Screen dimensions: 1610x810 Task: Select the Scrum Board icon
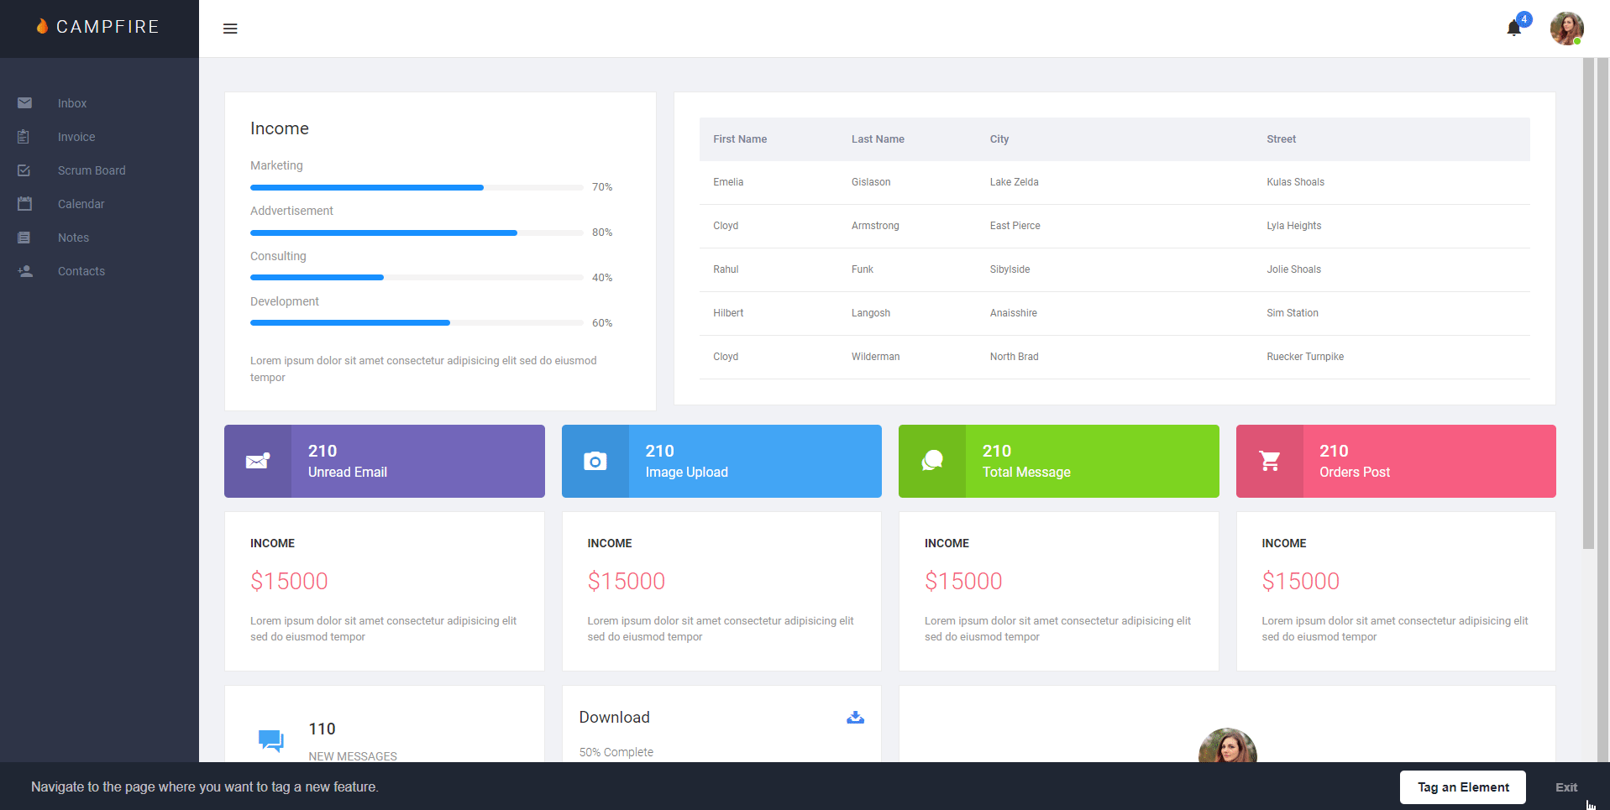click(25, 170)
